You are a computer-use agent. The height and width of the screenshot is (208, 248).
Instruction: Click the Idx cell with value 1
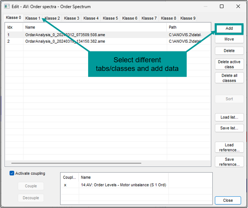tap(14, 35)
